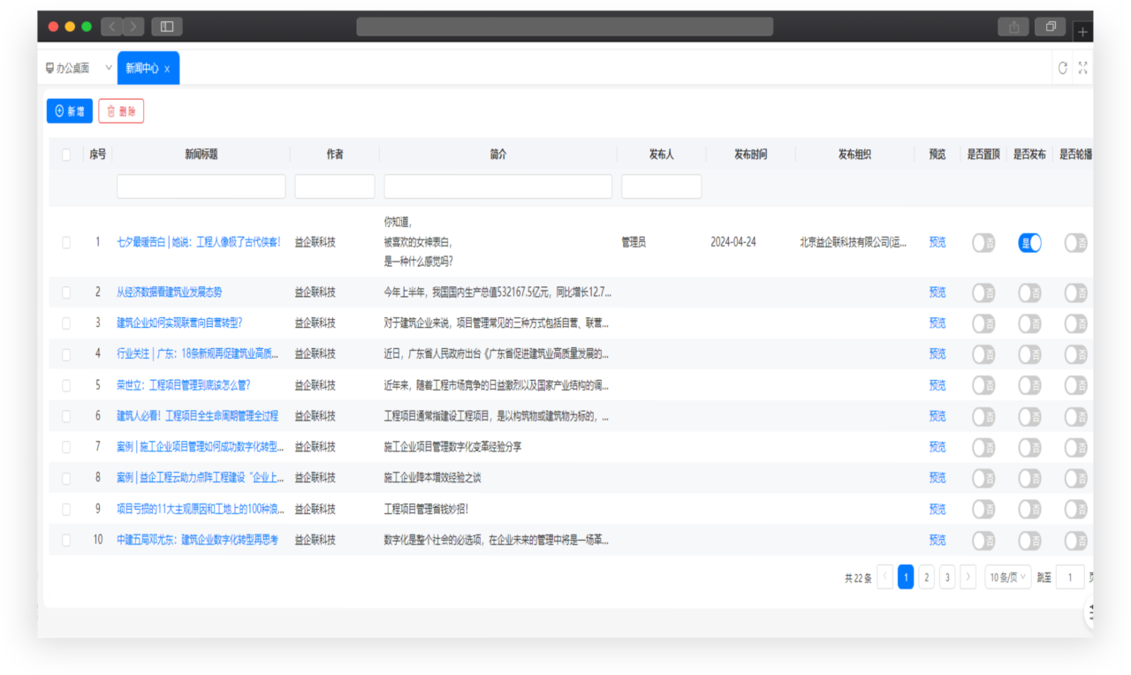
Task: Check the checkbox for row 10
Action: click(x=66, y=540)
